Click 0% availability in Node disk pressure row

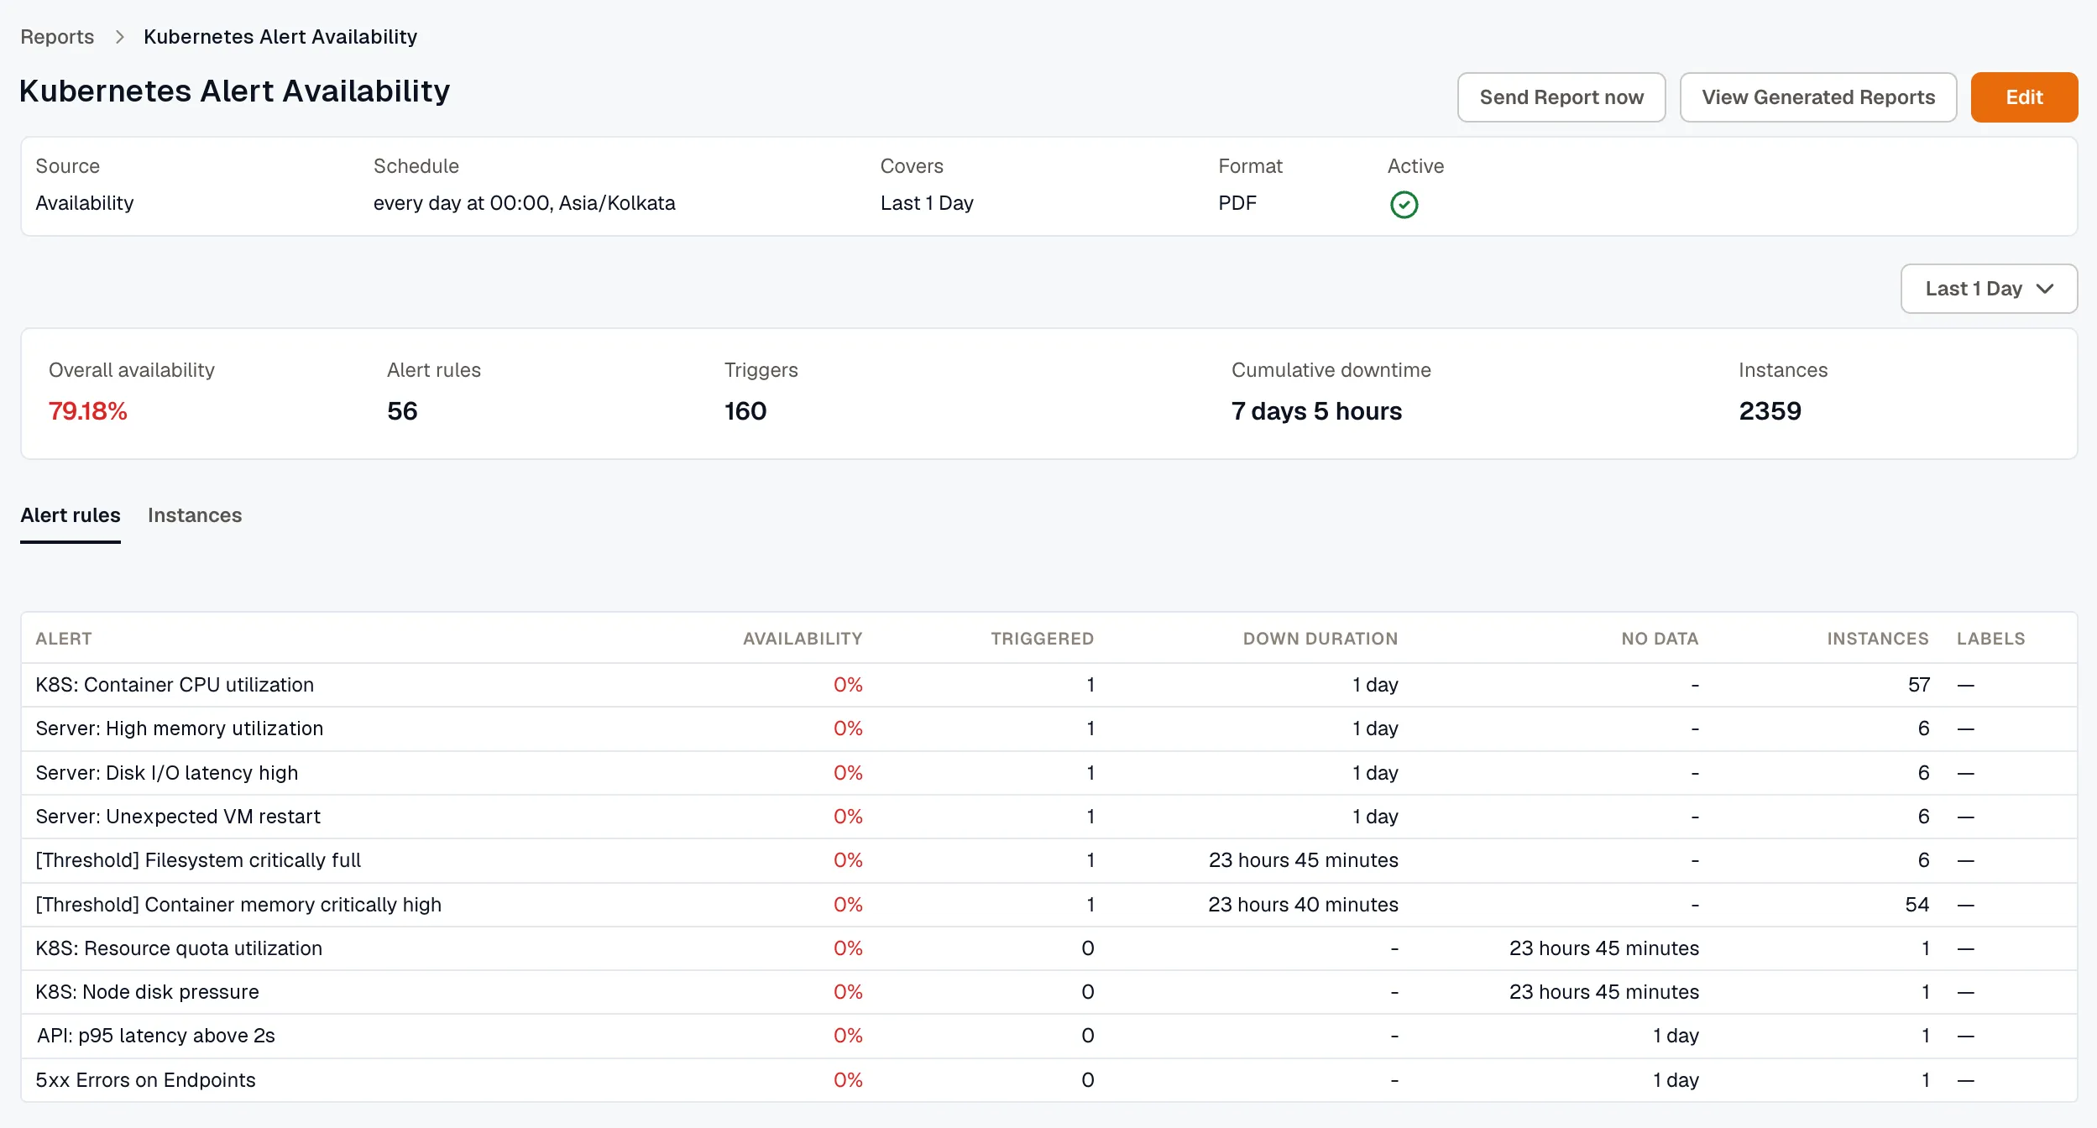tap(848, 992)
